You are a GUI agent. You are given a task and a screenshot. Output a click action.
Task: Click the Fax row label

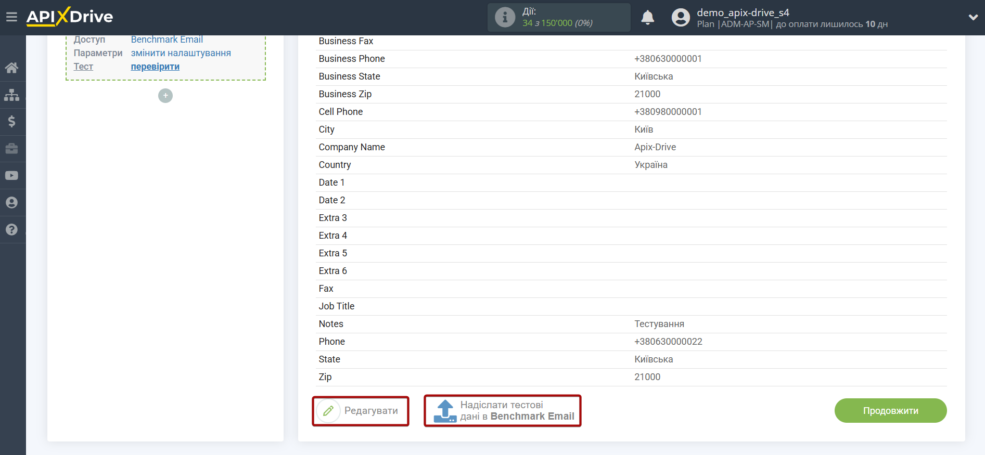point(326,289)
